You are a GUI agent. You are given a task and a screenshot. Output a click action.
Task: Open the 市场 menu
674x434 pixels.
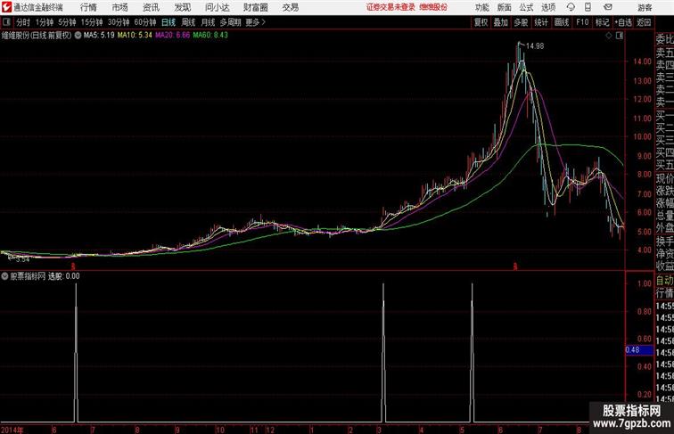click(x=120, y=7)
